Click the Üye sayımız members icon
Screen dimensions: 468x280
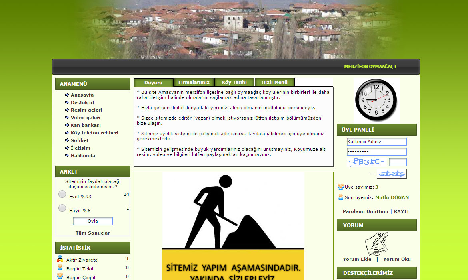(x=340, y=187)
